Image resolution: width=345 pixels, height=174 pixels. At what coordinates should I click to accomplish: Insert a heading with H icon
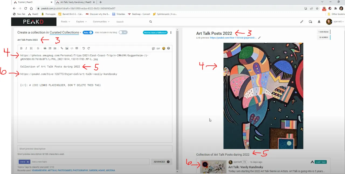(x=31, y=48)
